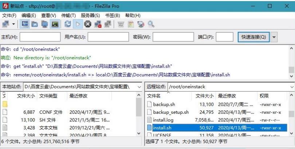Click install.sh permissions -rwxr-xr-x cell
This screenshot has height=149, width=295.
[x=270, y=128]
